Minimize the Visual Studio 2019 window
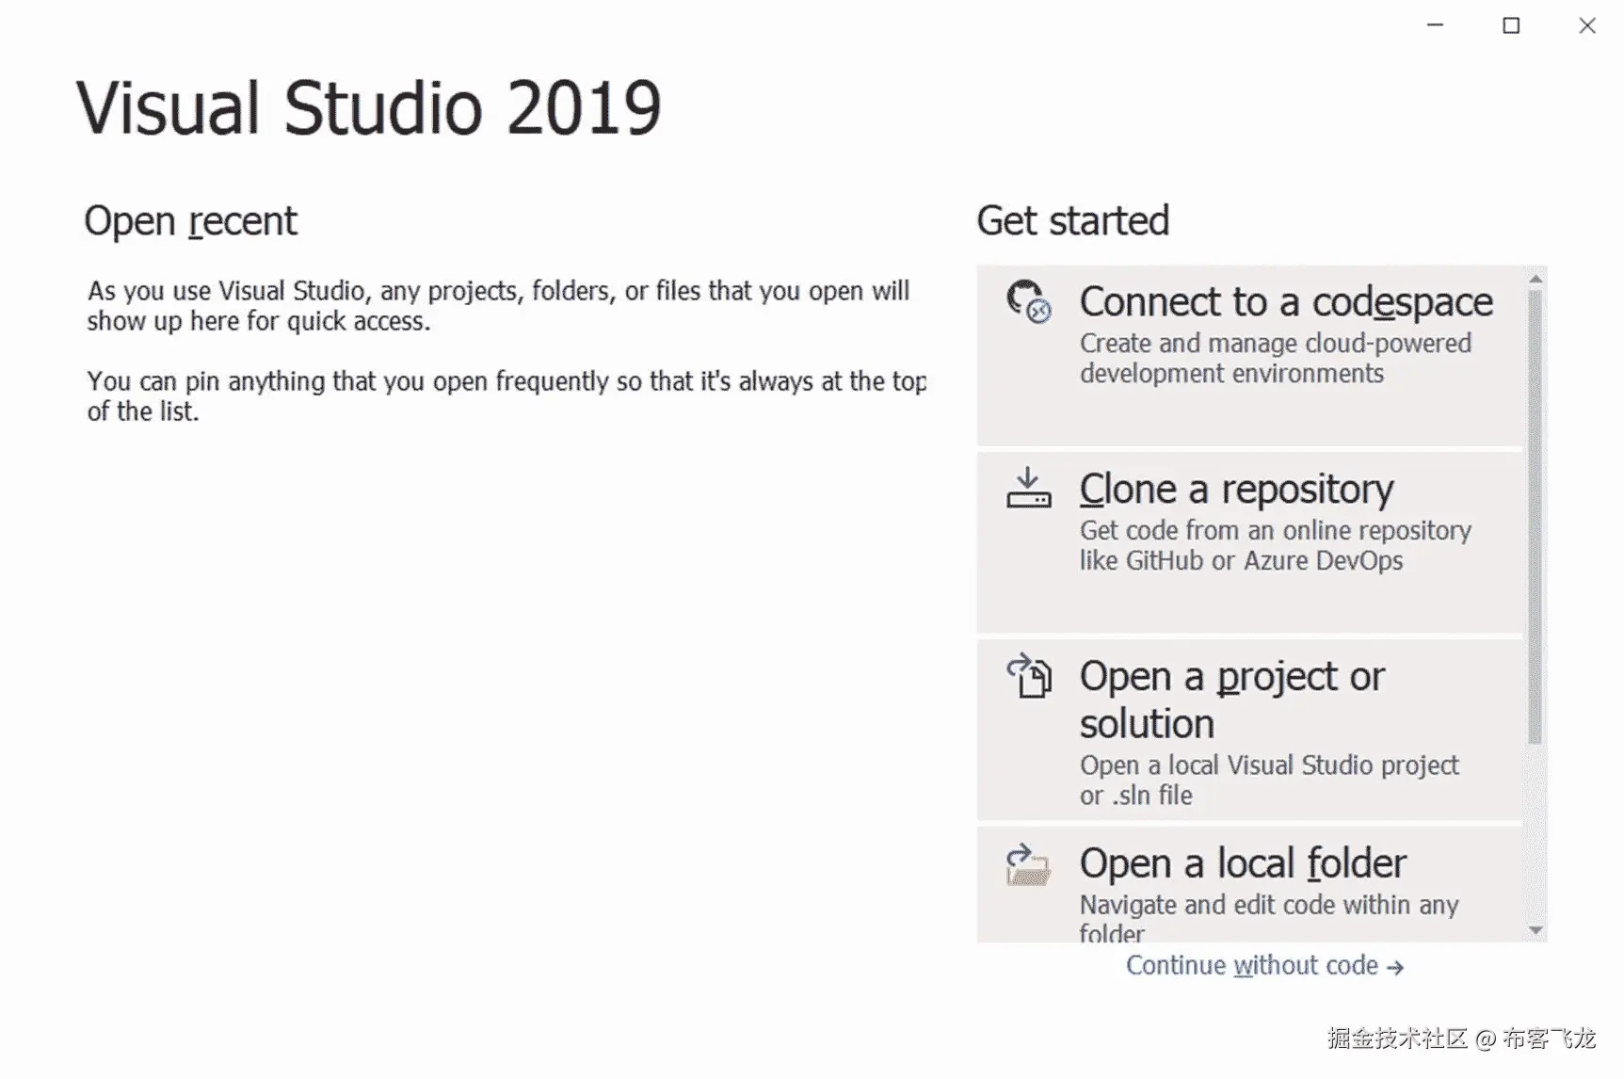Screen dimensions: 1624x1079 coord(1435,25)
